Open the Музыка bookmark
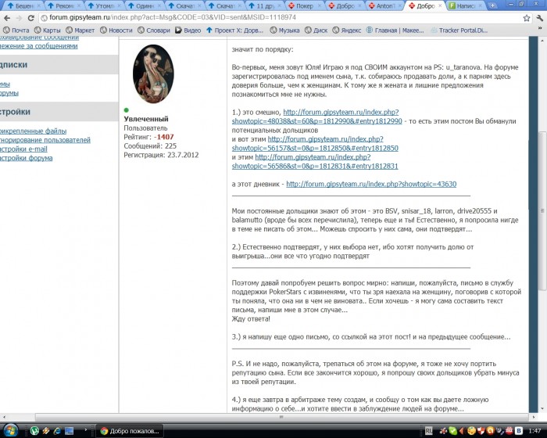This screenshot has height=438, width=547. [284, 31]
